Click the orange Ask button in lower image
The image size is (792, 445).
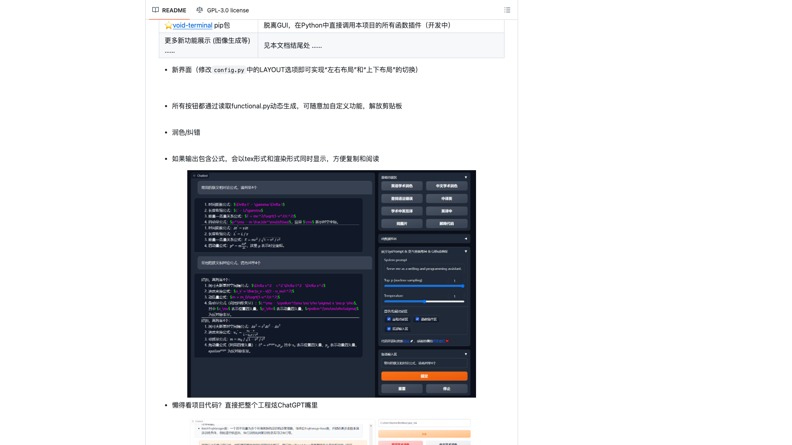[424, 434]
